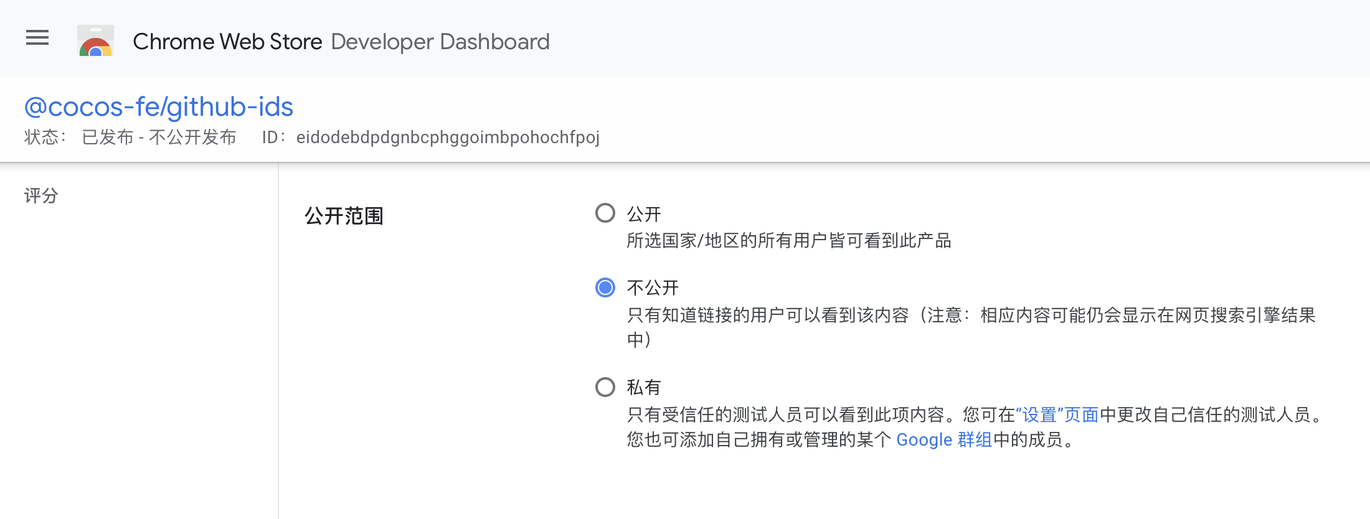
Task: Click the 已发布 - 不公开发布 status text
Action: pos(159,138)
